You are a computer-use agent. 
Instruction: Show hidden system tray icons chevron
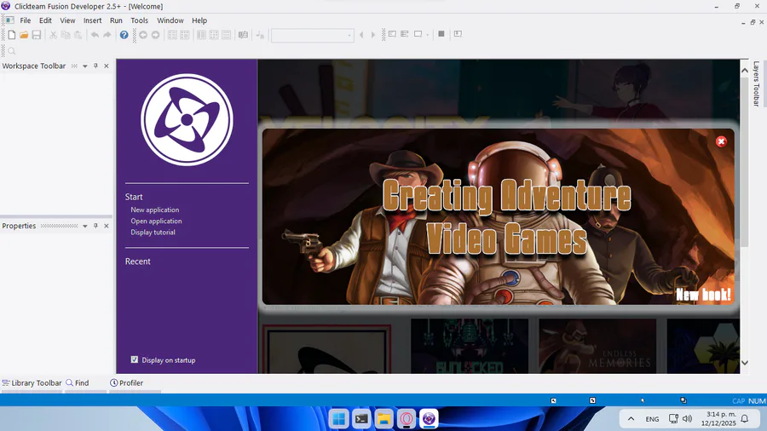(x=631, y=419)
